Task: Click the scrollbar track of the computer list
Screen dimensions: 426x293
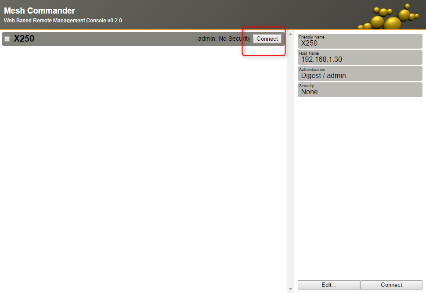Action: 290,162
